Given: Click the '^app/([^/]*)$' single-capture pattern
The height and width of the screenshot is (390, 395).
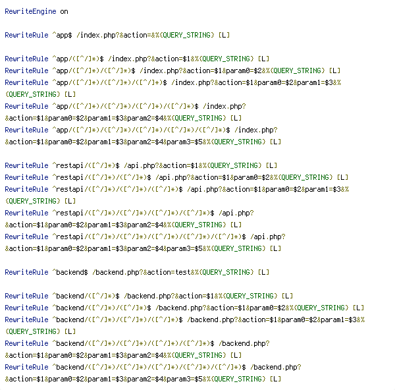Looking at the screenshot, I should click(x=78, y=59).
